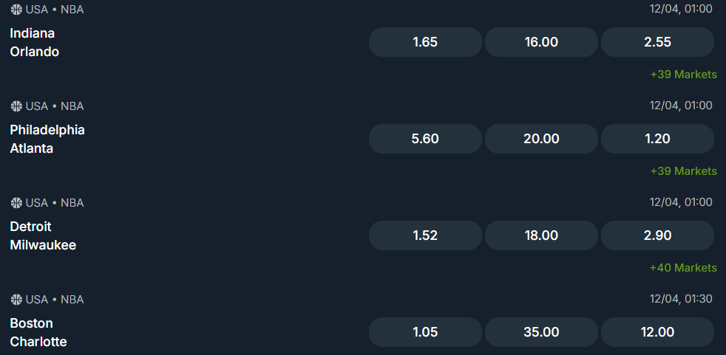Select the 1.52 odds for Detroit
726x355 pixels.
pyautogui.click(x=425, y=235)
